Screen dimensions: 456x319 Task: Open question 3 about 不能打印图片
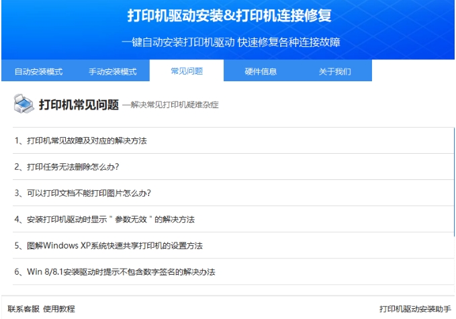(x=83, y=193)
